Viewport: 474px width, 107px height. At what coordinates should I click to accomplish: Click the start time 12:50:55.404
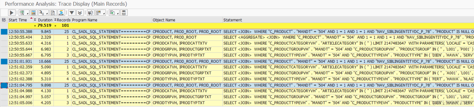coord(21,37)
